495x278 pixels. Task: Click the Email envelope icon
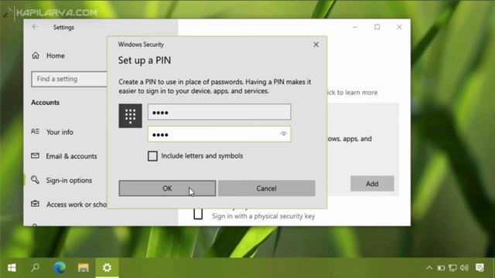[x=35, y=156]
